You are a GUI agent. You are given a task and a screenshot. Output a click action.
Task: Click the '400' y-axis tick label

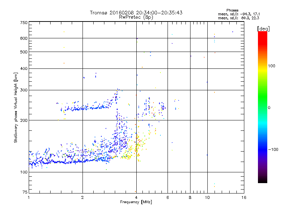(x=24, y=69)
